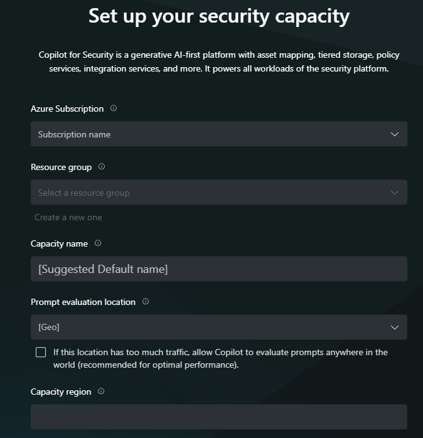Open the Select a resource group dropdown
423x438 pixels.
point(218,193)
